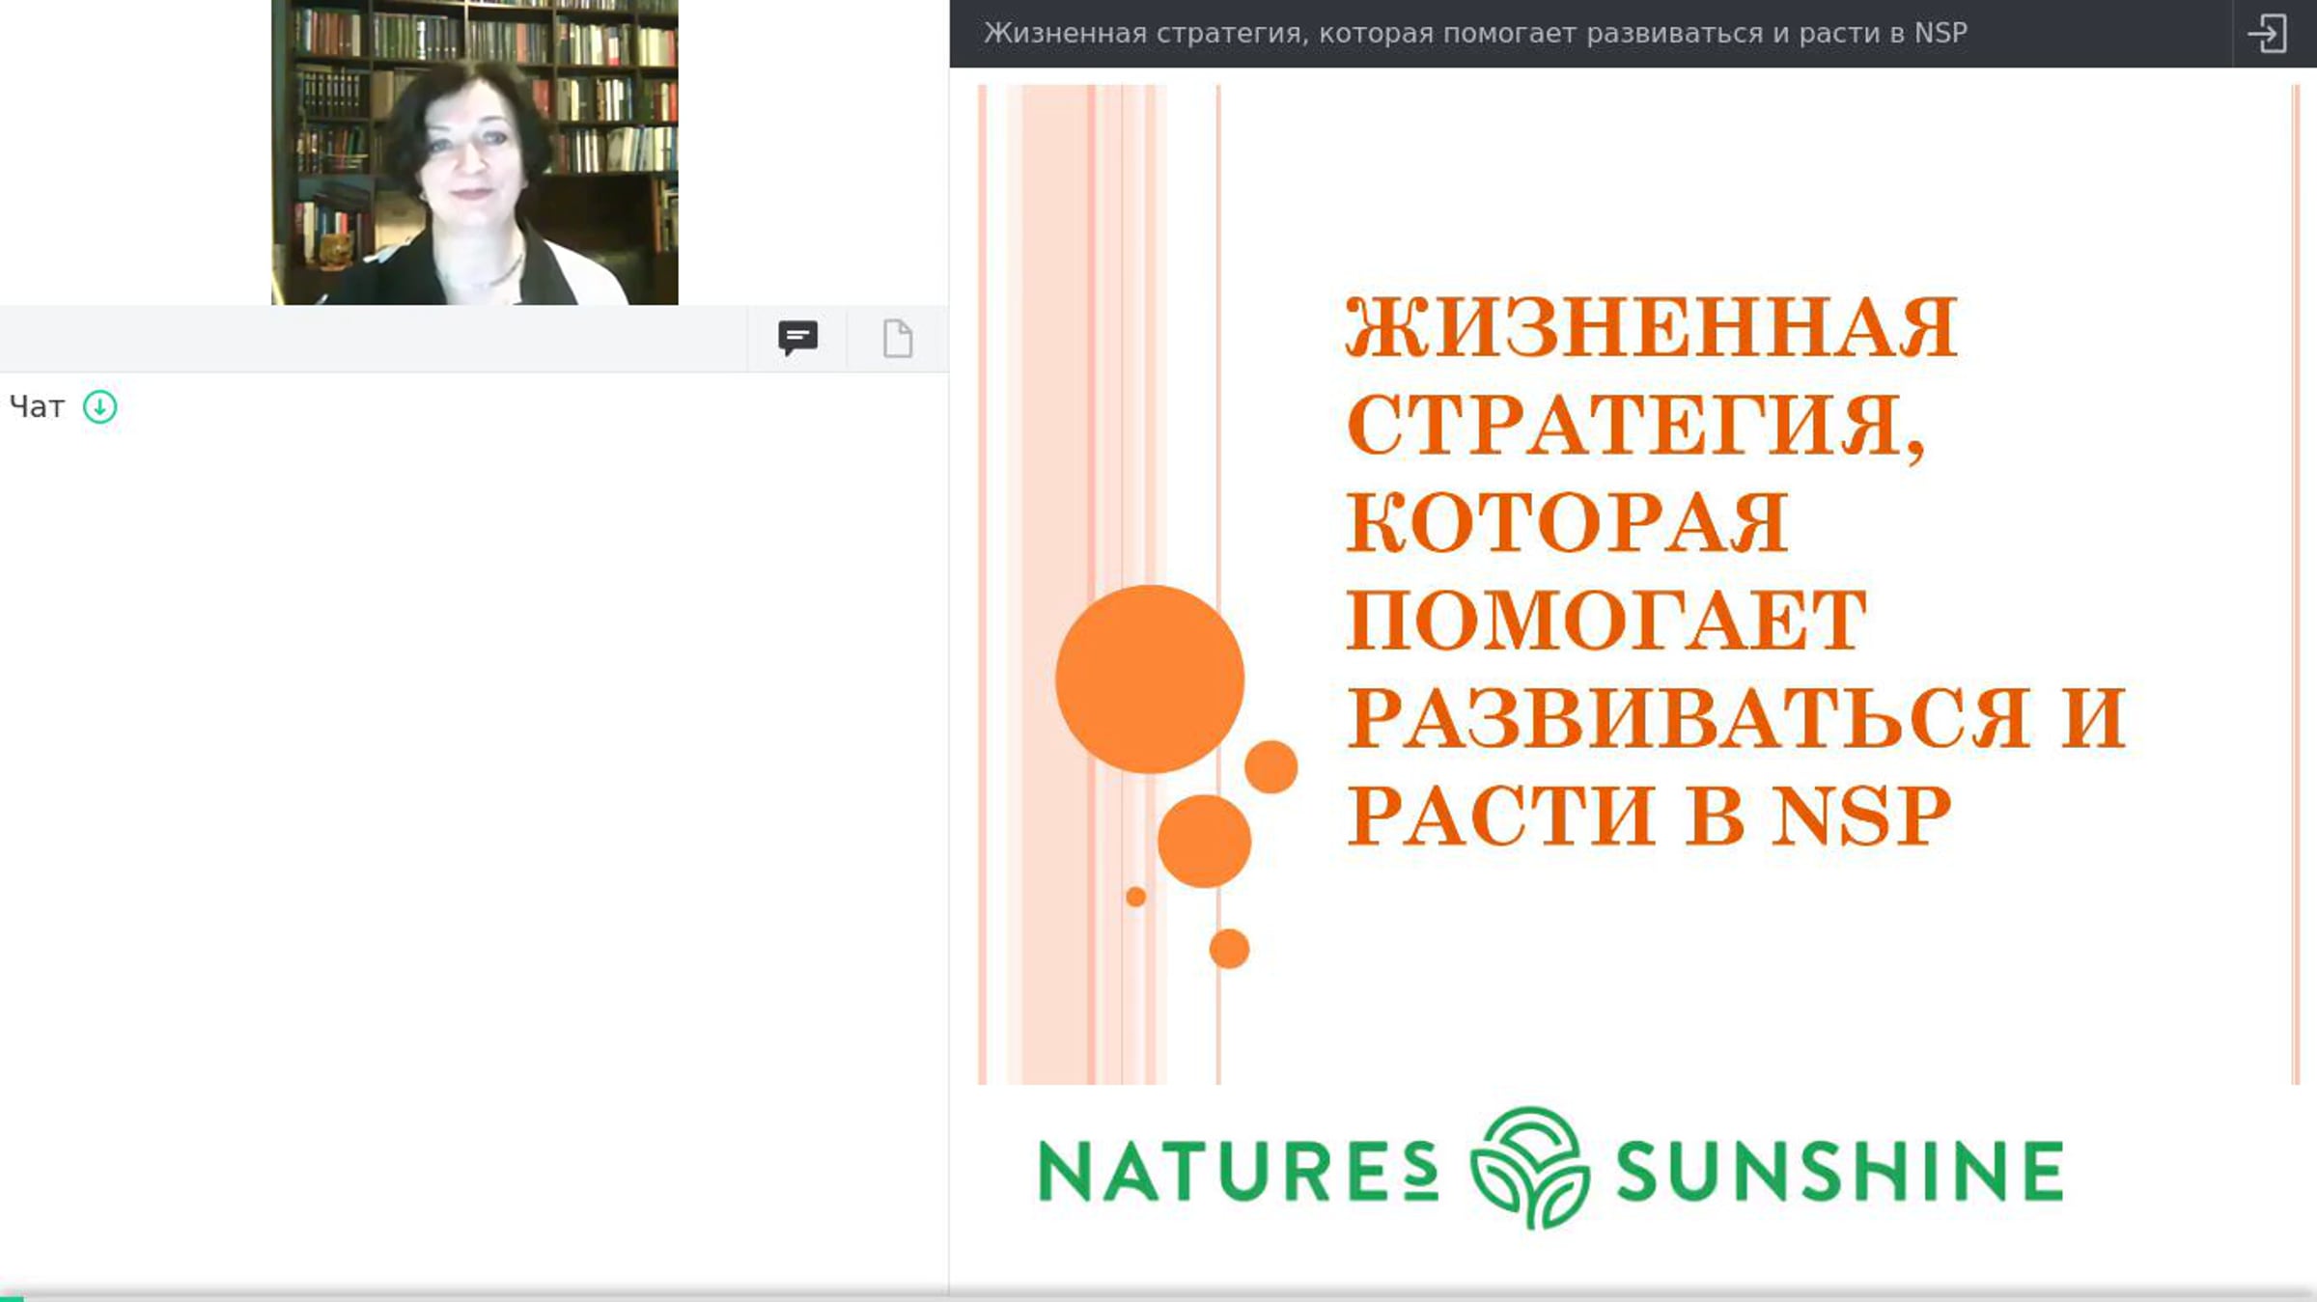Click the 'Чат' label
Screen dimensions: 2317x1302
[37, 407]
